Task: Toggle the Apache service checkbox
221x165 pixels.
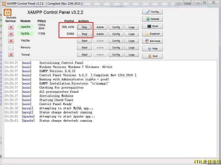Action: pos(11,27)
